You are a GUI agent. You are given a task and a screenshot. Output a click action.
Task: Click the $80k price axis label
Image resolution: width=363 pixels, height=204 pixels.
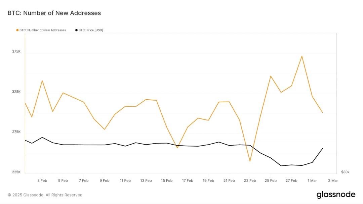[x=345, y=172]
